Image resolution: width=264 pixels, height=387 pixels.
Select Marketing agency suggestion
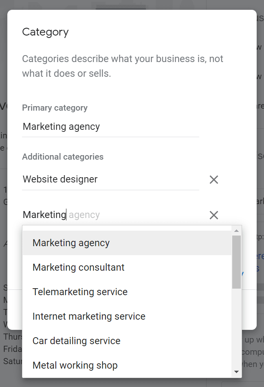127,243
